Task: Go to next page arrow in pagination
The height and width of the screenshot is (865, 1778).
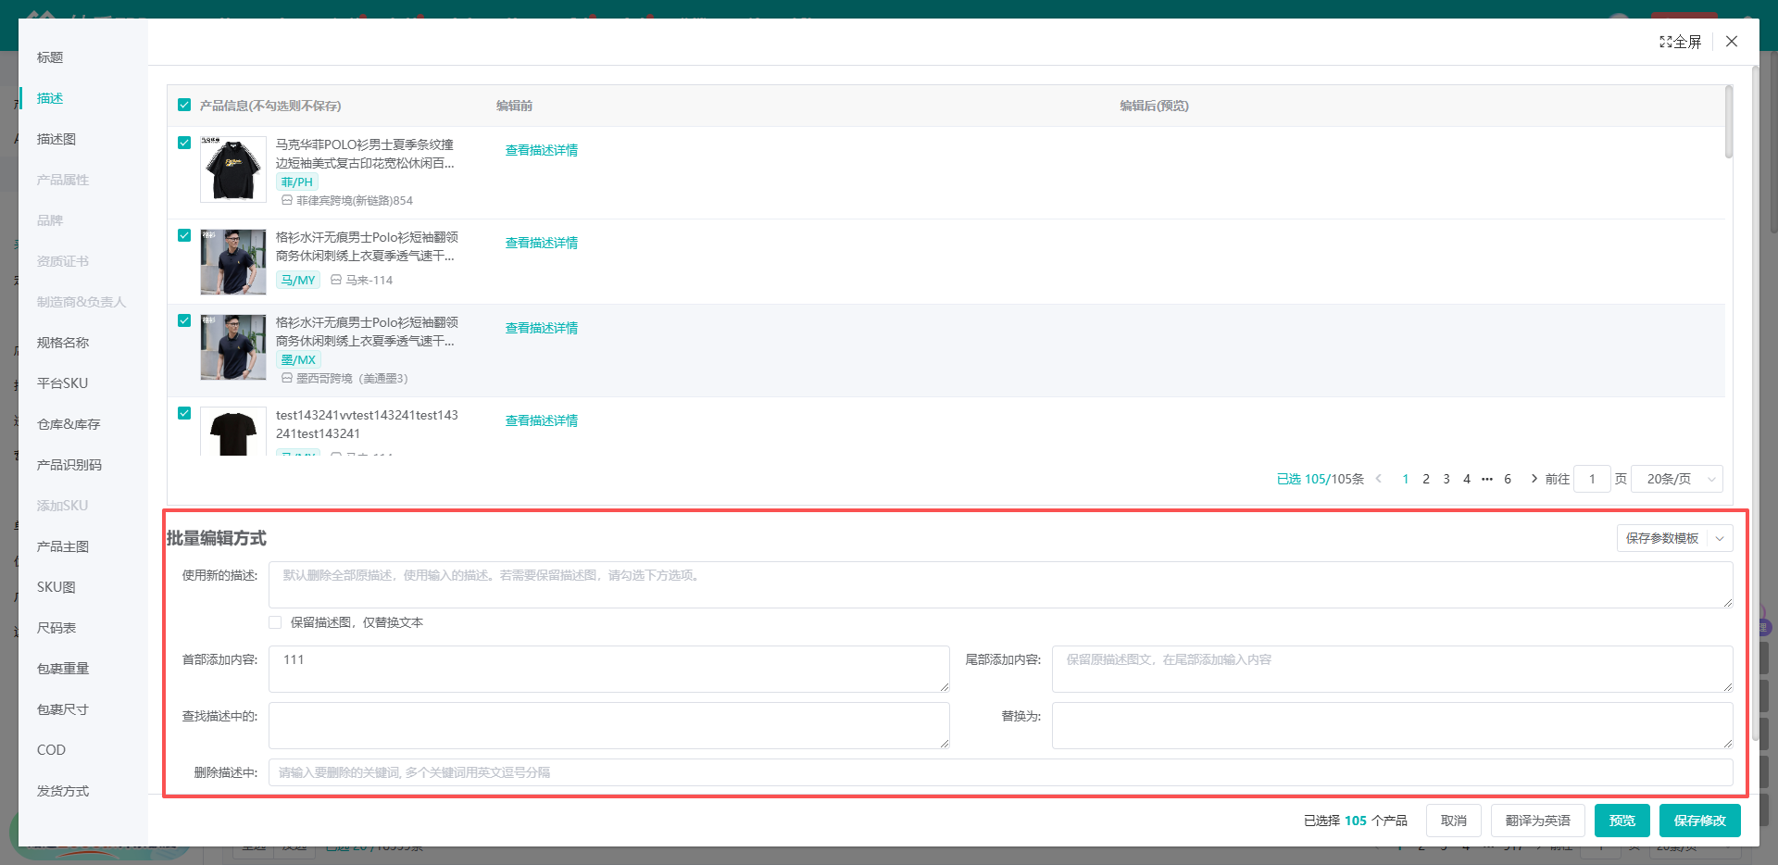Action: tap(1534, 479)
